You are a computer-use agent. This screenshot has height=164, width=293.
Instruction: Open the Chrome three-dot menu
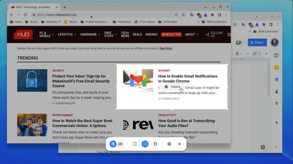226,15
